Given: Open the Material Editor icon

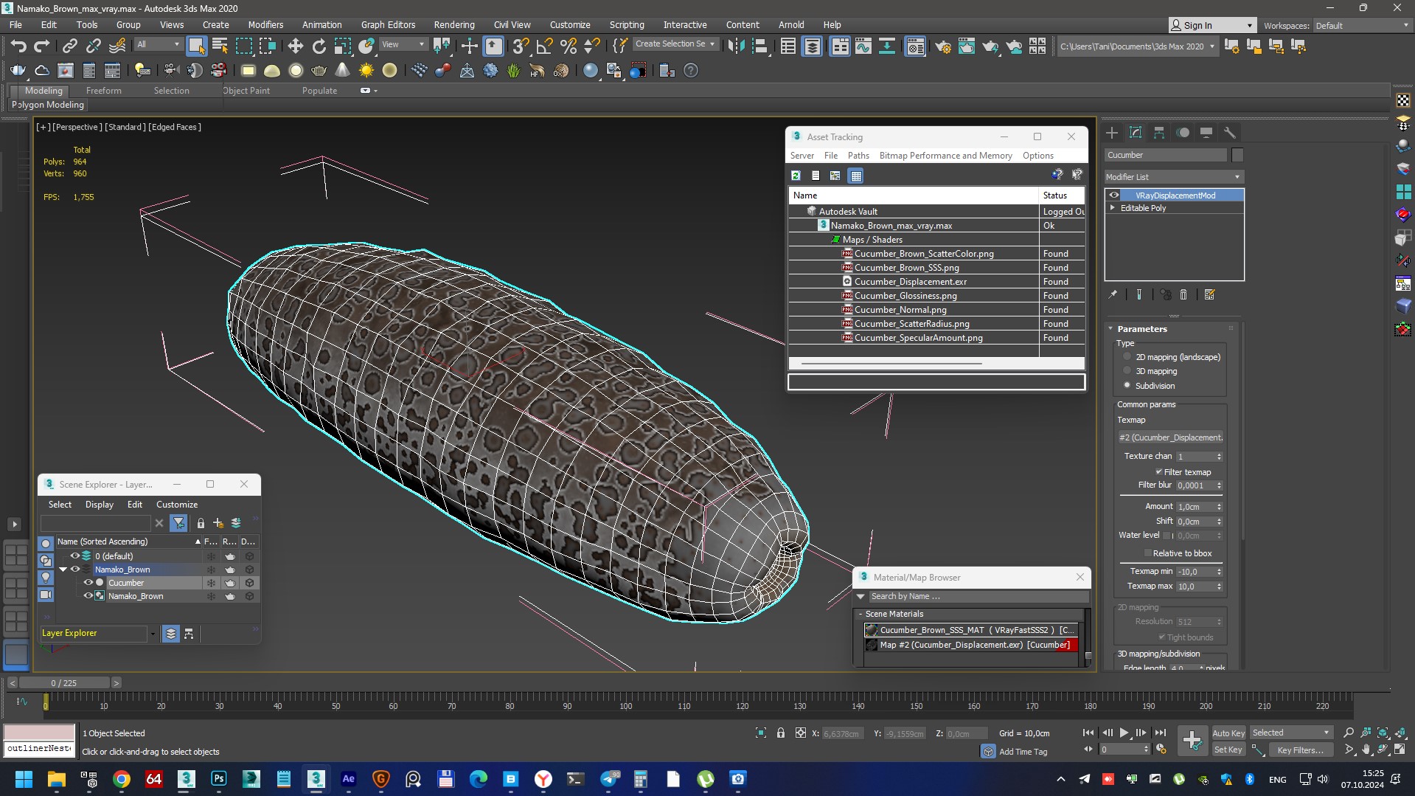Looking at the screenshot, I should [x=915, y=46].
